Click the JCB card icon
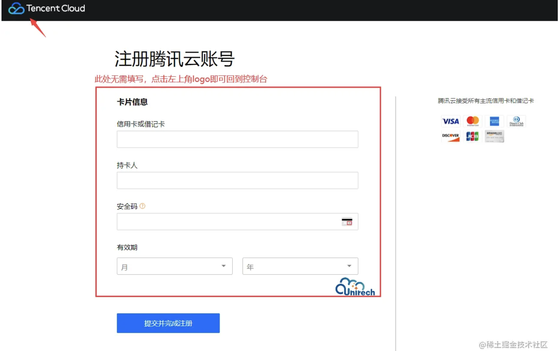Image resolution: width=560 pixels, height=351 pixels. click(x=472, y=137)
